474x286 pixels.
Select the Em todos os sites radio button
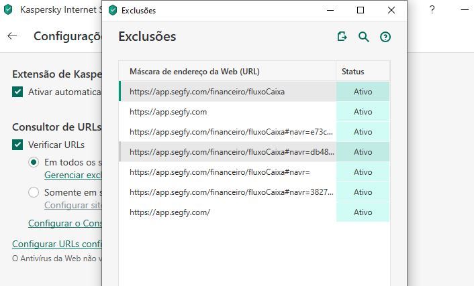coord(34,162)
